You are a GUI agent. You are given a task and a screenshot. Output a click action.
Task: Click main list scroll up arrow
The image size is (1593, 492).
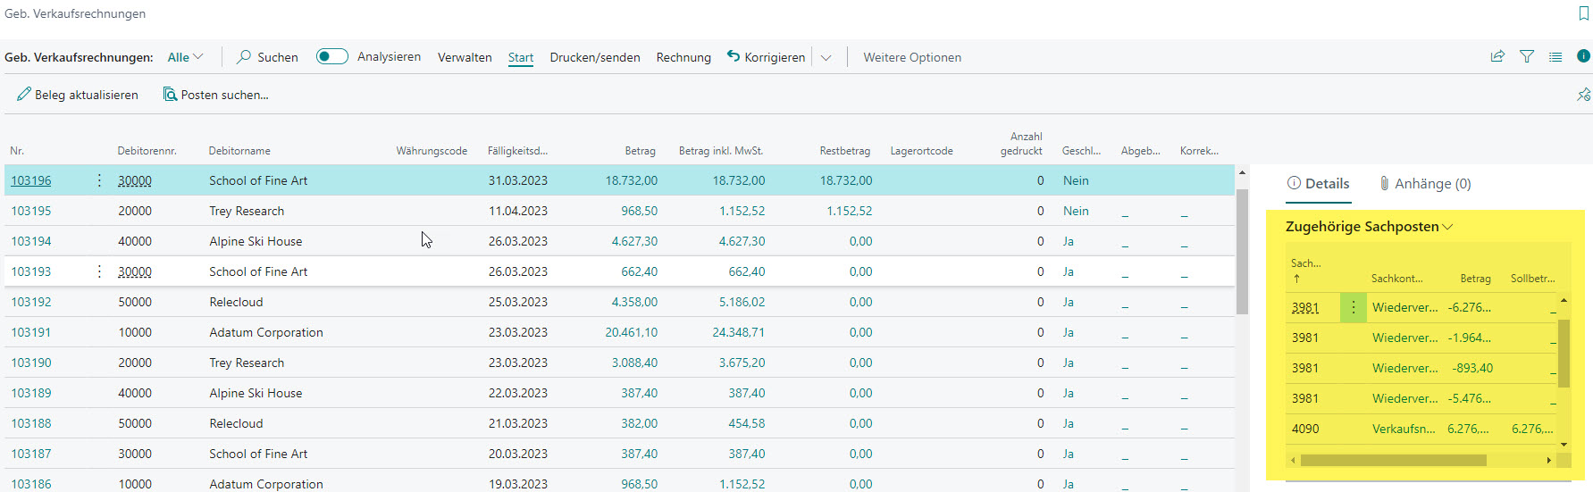(1242, 172)
